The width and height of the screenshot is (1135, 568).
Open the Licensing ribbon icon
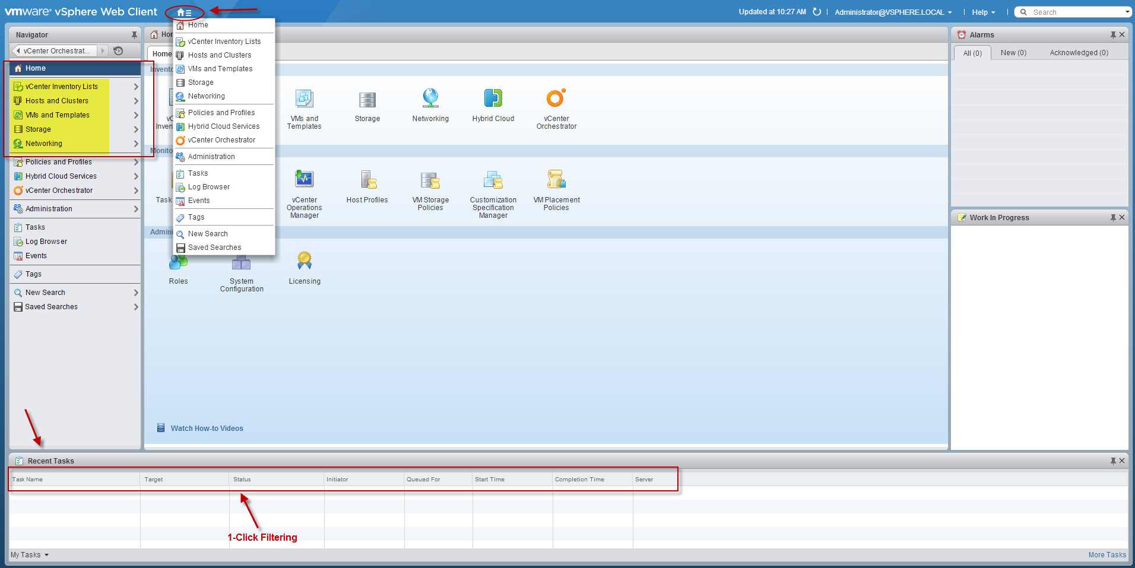[x=305, y=261]
